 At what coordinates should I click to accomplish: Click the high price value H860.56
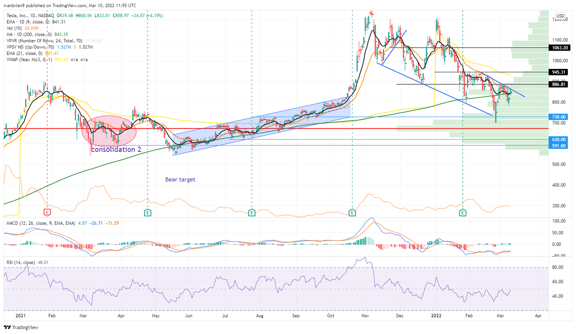tap(84, 16)
